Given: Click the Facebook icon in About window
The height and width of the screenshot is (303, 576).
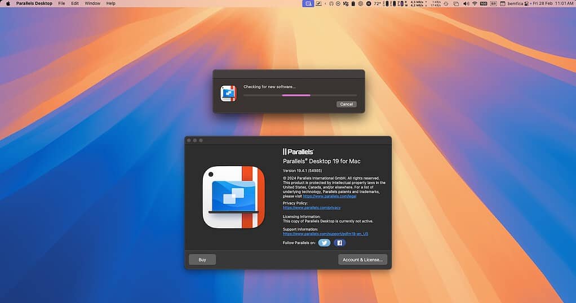Looking at the screenshot, I should click(339, 243).
